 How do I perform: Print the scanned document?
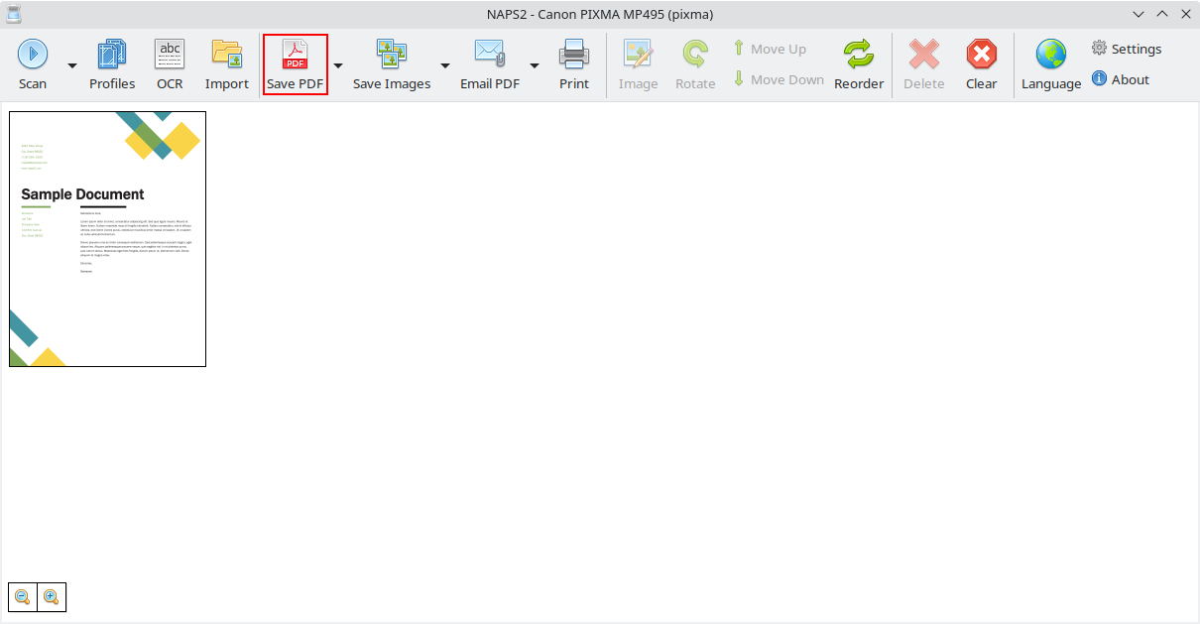coord(574,55)
